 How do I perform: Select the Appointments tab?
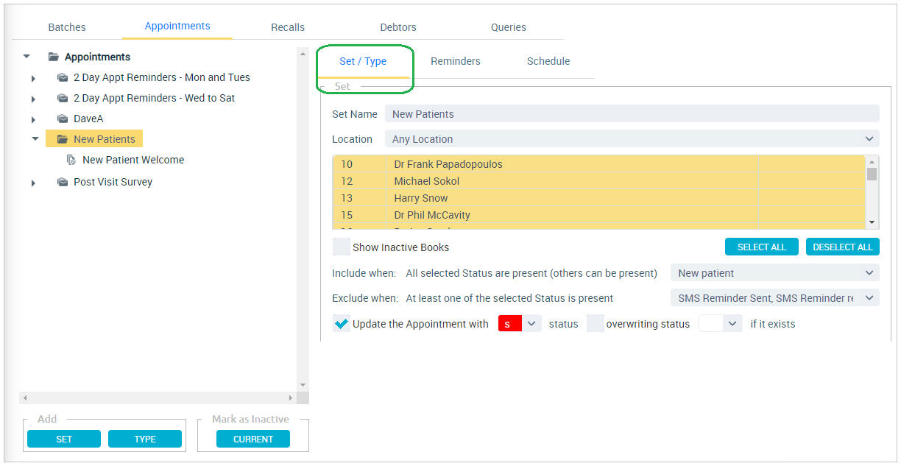click(177, 26)
